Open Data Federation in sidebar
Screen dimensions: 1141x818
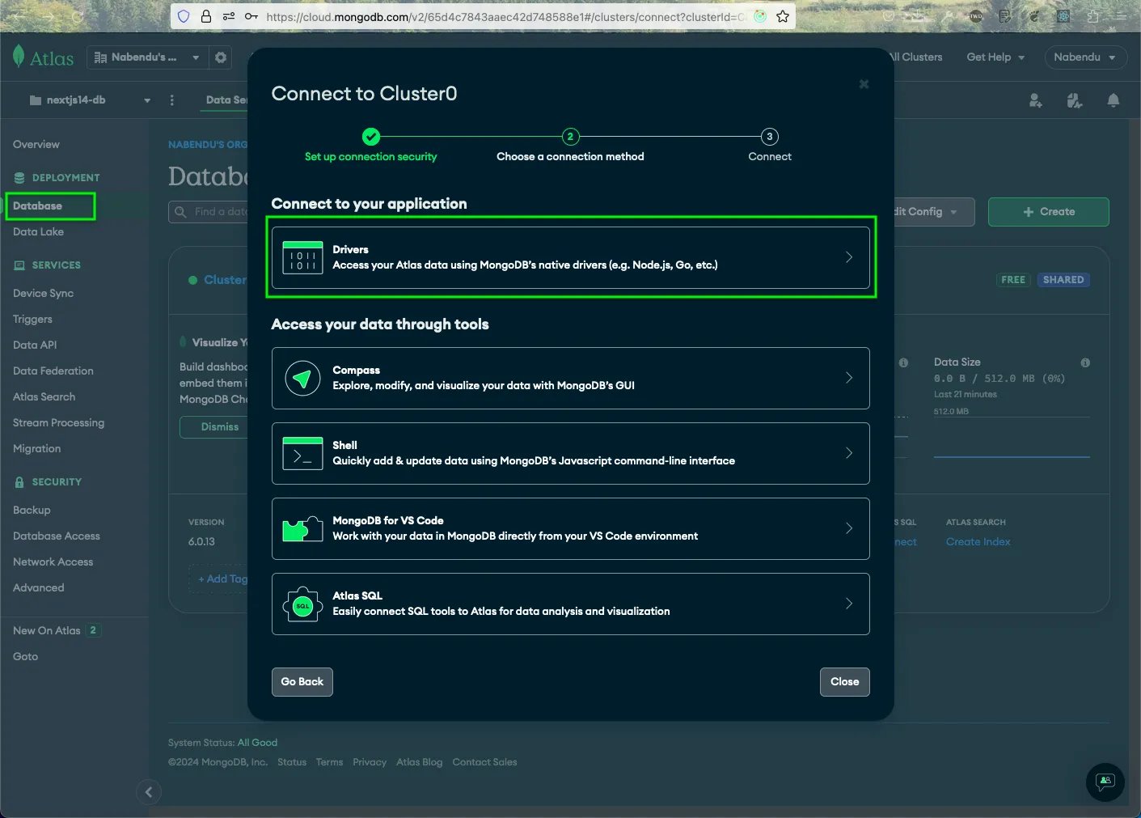point(53,371)
